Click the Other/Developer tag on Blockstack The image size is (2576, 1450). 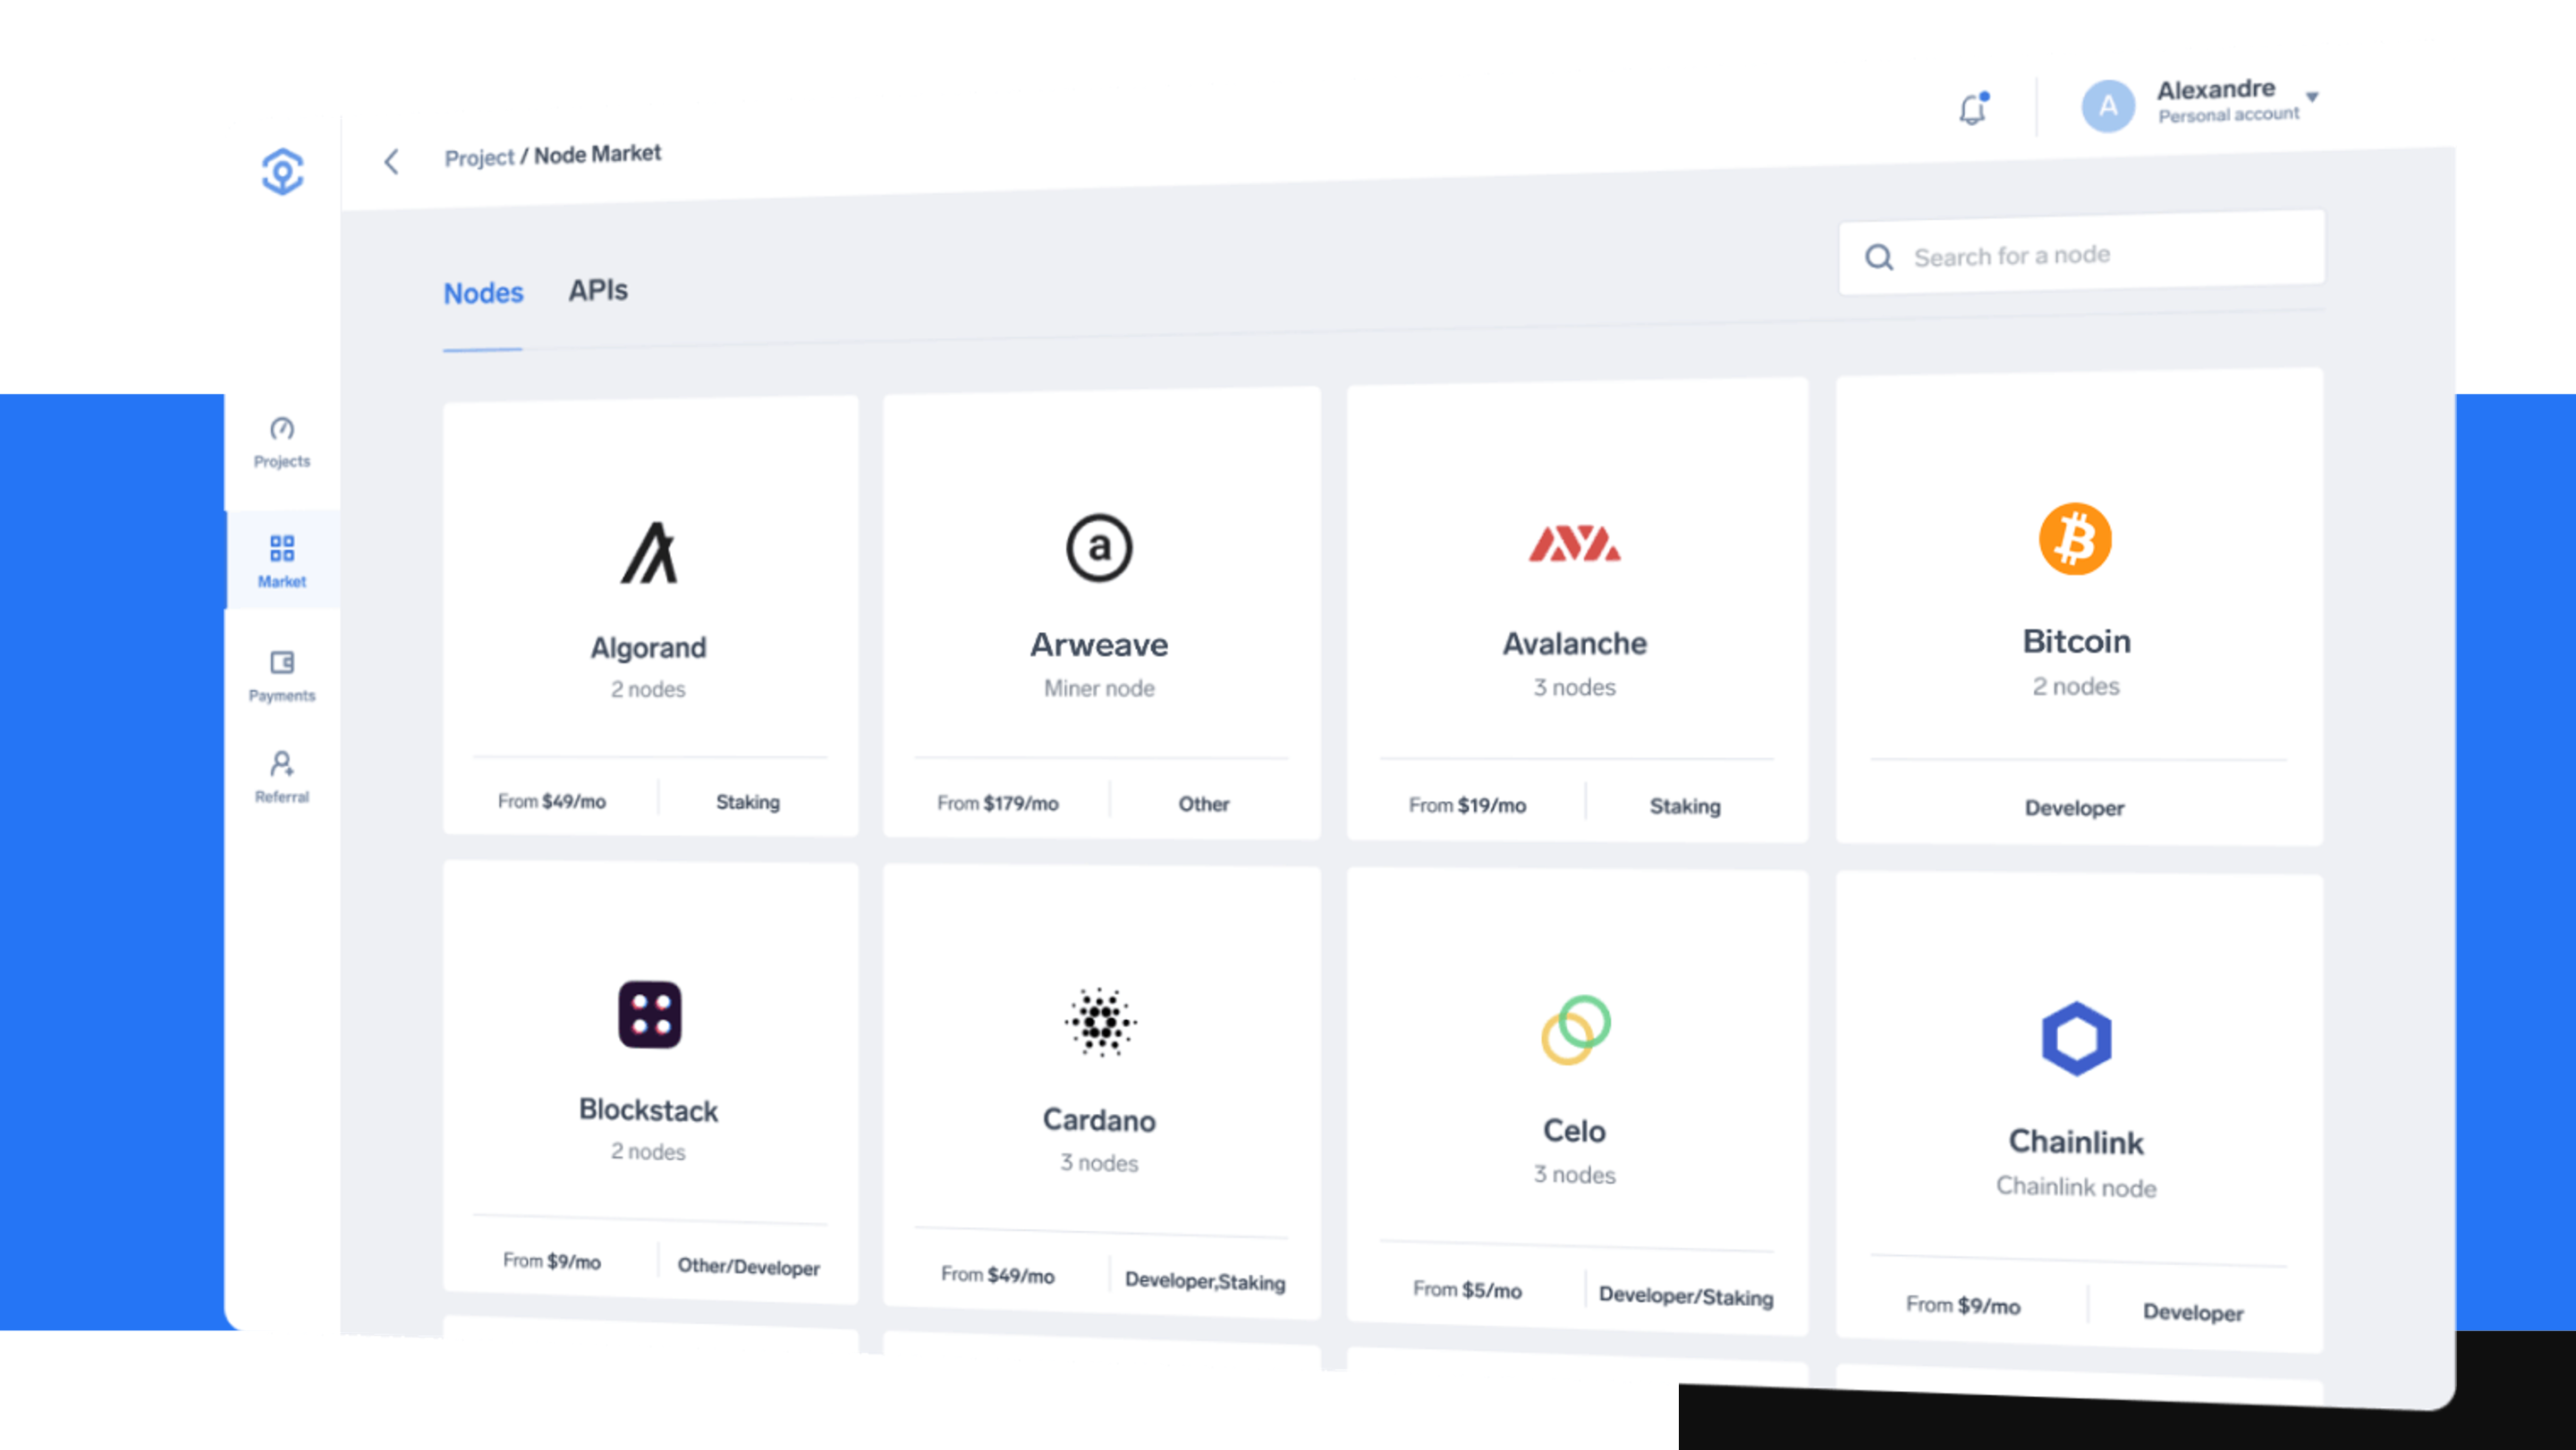tap(748, 1267)
